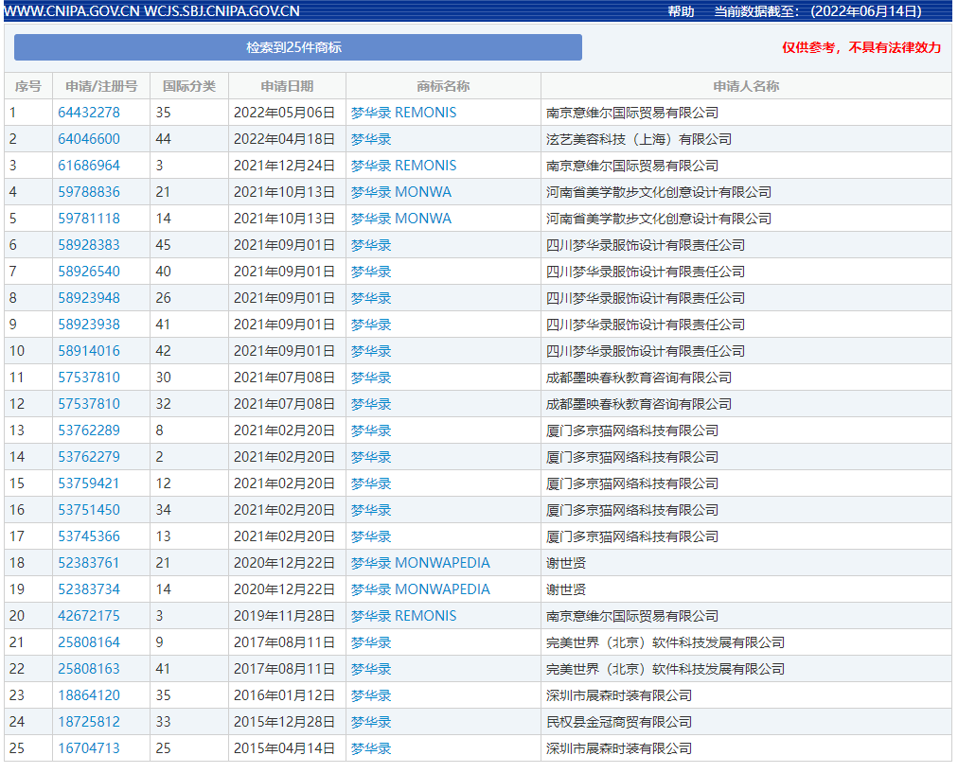Select date 2015年04月14日
This screenshot has width=958, height=773.
[284, 748]
